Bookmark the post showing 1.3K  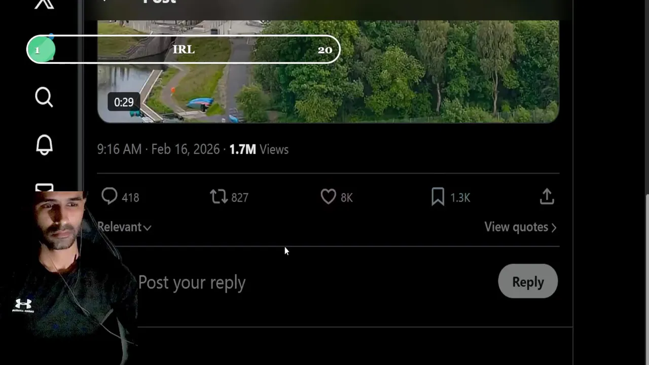[x=450, y=197]
